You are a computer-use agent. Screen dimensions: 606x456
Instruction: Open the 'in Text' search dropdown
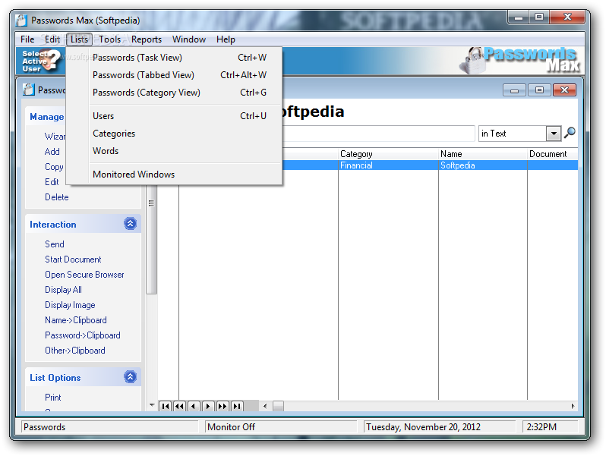pos(554,134)
